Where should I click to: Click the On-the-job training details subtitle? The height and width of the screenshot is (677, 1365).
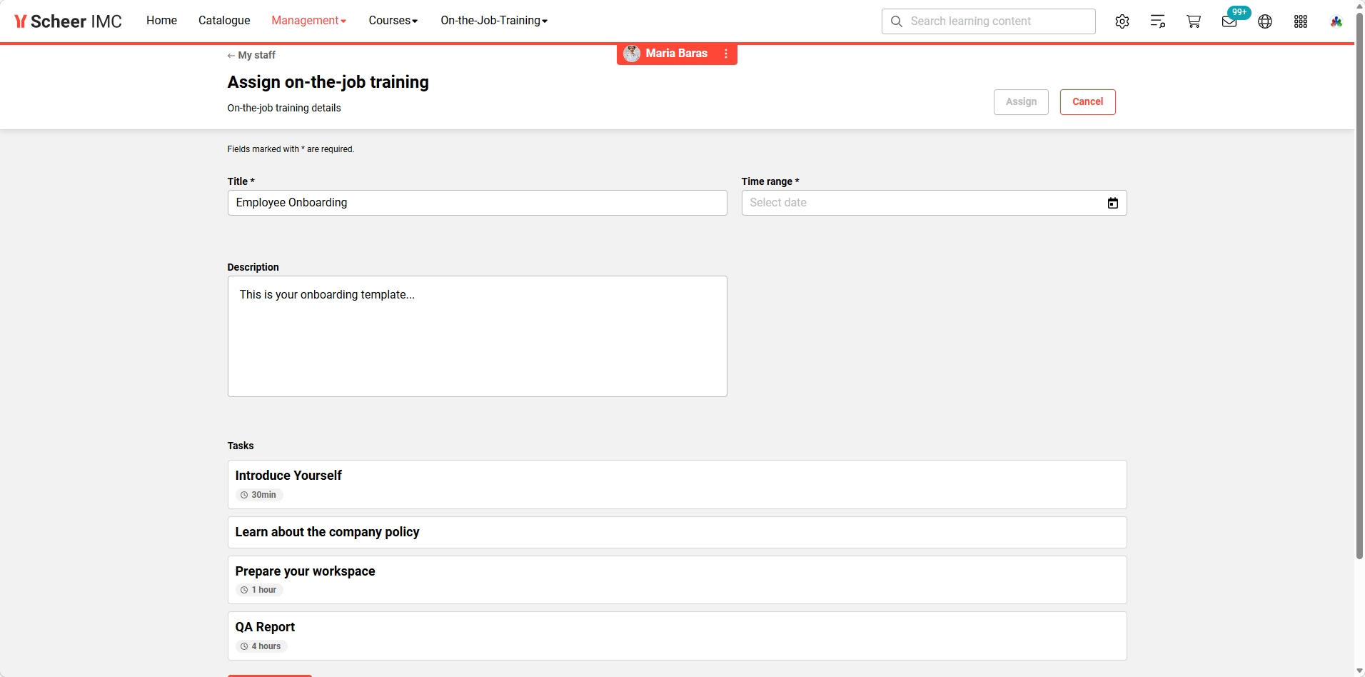(x=284, y=108)
